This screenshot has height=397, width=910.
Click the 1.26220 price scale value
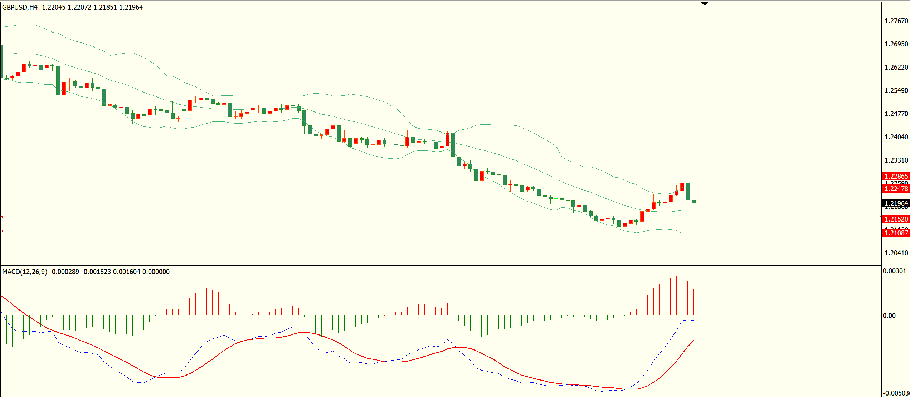pos(896,67)
